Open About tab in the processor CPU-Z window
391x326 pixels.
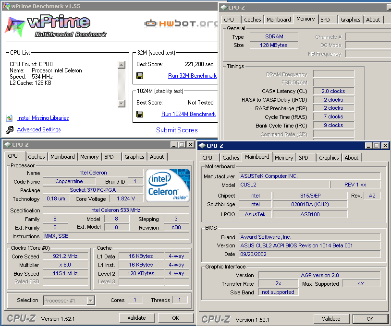click(157, 157)
